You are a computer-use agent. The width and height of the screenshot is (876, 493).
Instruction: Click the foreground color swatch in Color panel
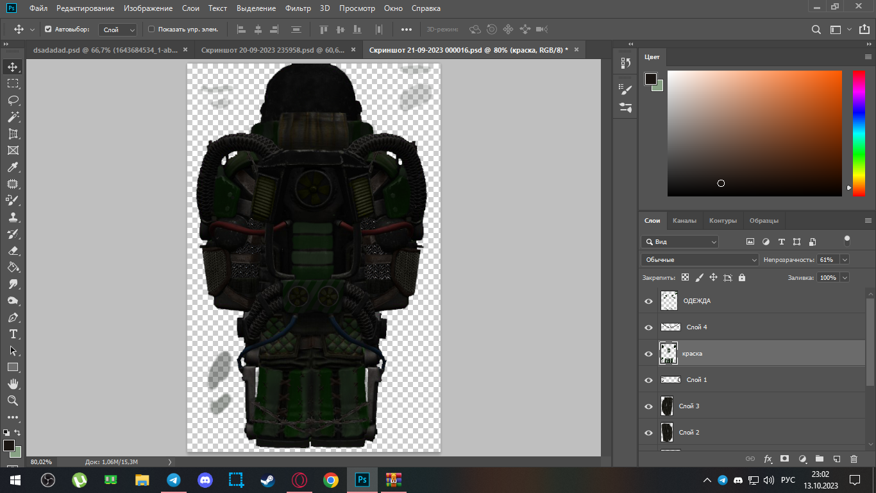tap(650, 78)
